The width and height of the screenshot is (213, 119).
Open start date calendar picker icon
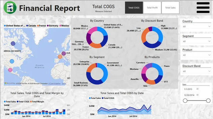coord(197,89)
